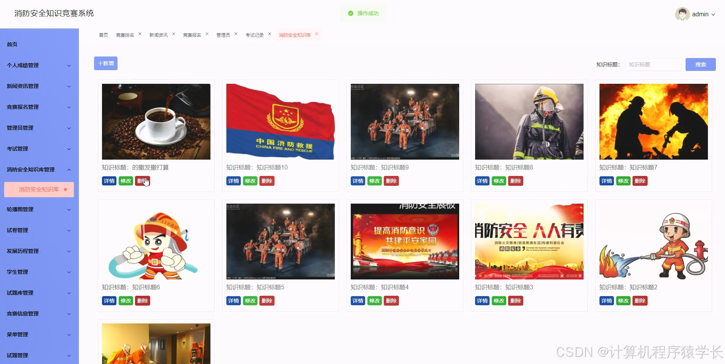The width and height of the screenshot is (725, 364).
Task: Switch to the 竞赛排名 tab
Action: coord(125,35)
